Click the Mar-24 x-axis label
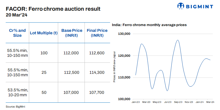This screenshot has height=110, width=220. coord(210,102)
